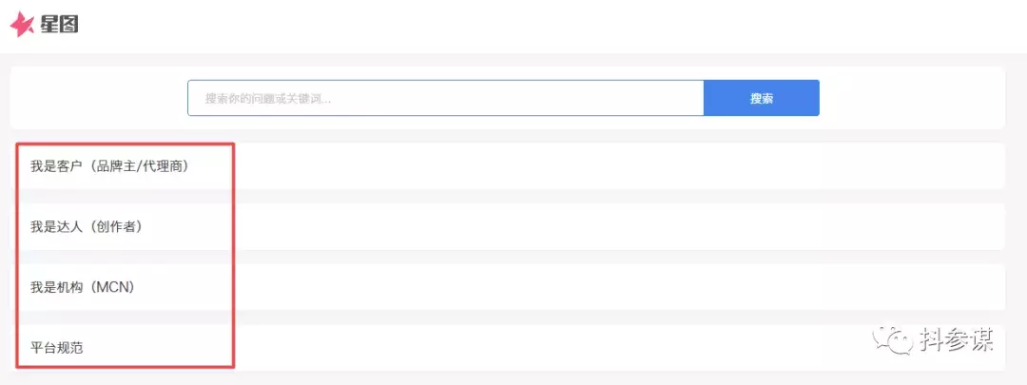Expand the 我是达人（创作者）section
The image size is (1027, 385).
508,226
